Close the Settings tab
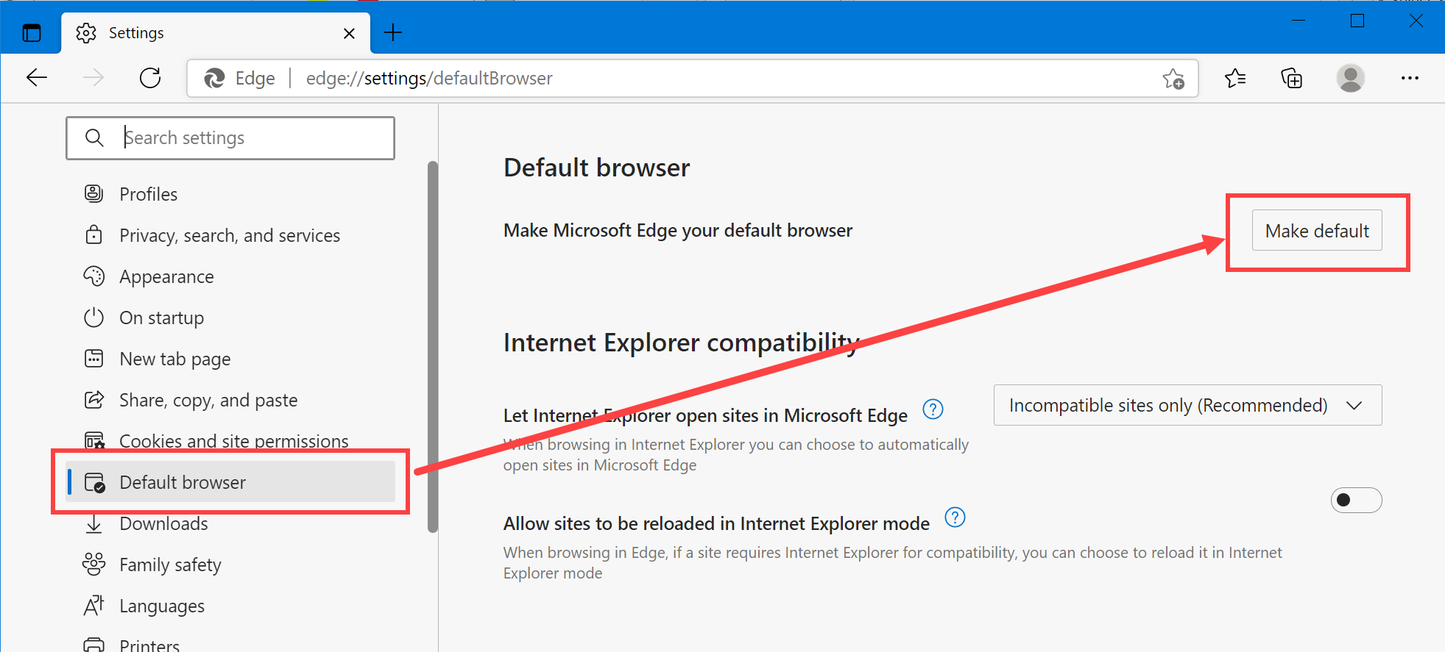 [349, 34]
